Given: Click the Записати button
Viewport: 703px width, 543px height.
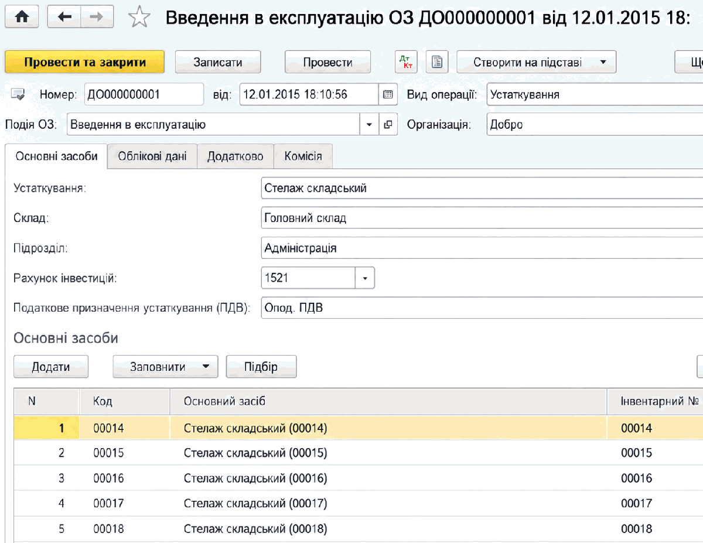Looking at the screenshot, I should coord(218,62).
